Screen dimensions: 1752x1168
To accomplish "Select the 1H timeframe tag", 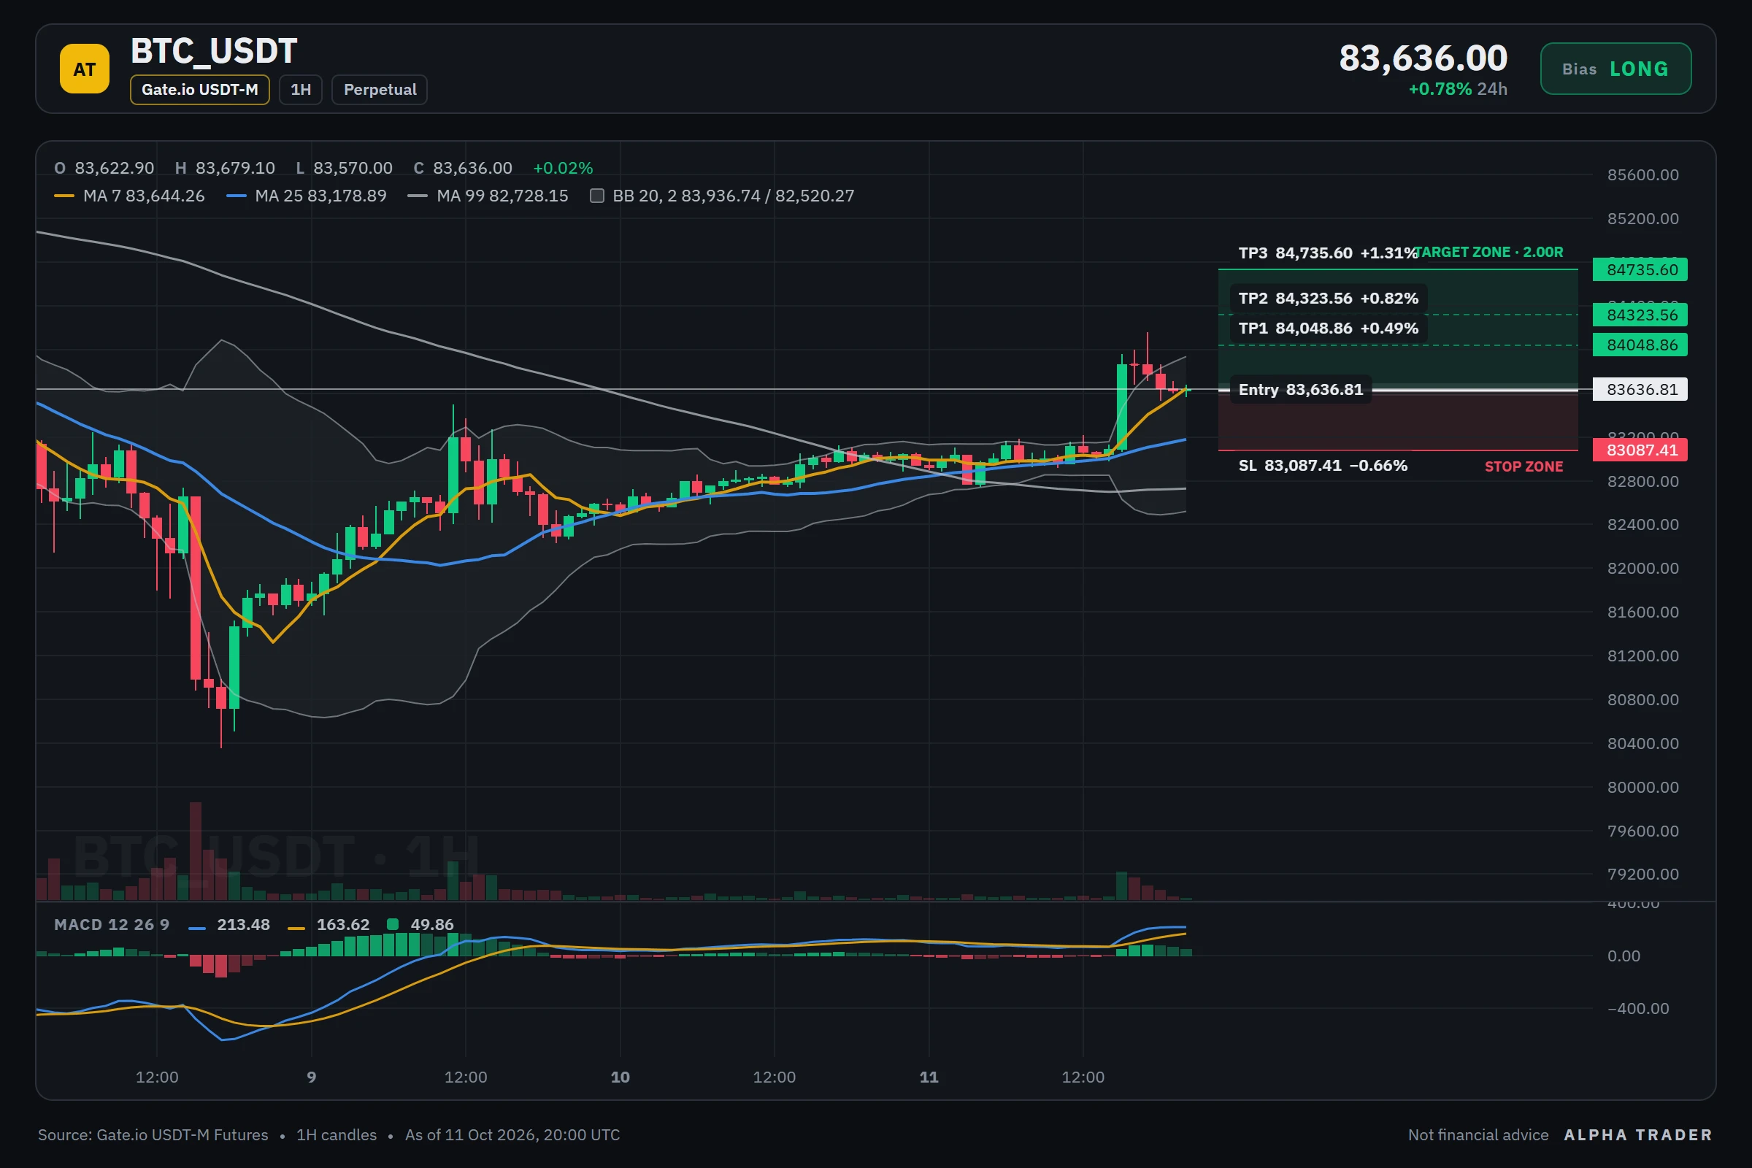I will 300,89.
